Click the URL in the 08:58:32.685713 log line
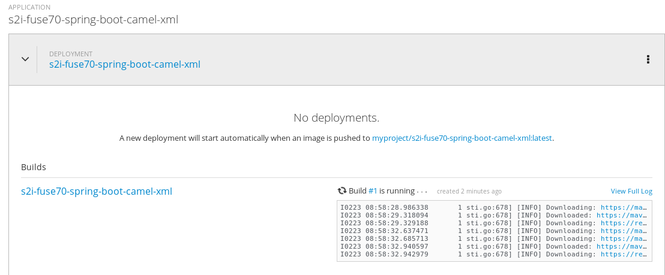This screenshot has width=665, height=275. pos(624,238)
